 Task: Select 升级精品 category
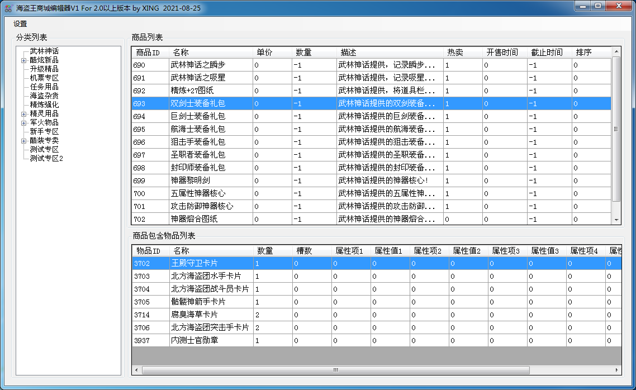[x=44, y=69]
